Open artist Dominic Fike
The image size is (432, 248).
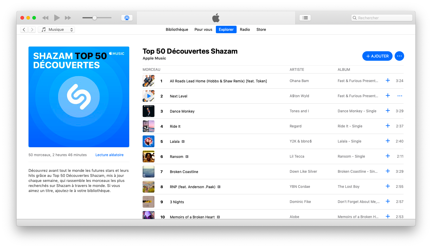coord(300,202)
